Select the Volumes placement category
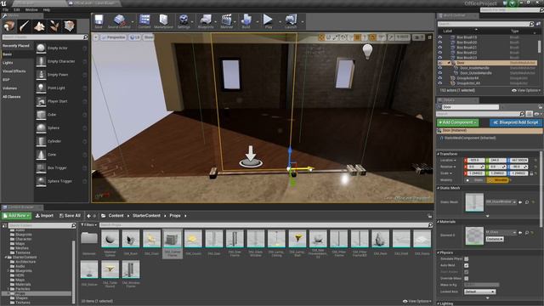The image size is (544, 306). (x=9, y=88)
